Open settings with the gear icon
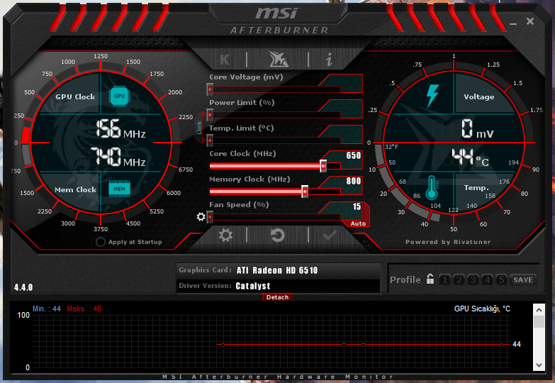 pos(225,235)
